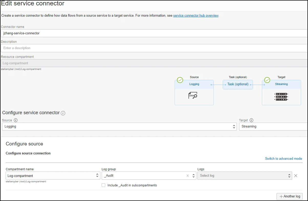The width and height of the screenshot is (308, 201).
Task: Open service connector hub overview link
Action: (x=196, y=16)
